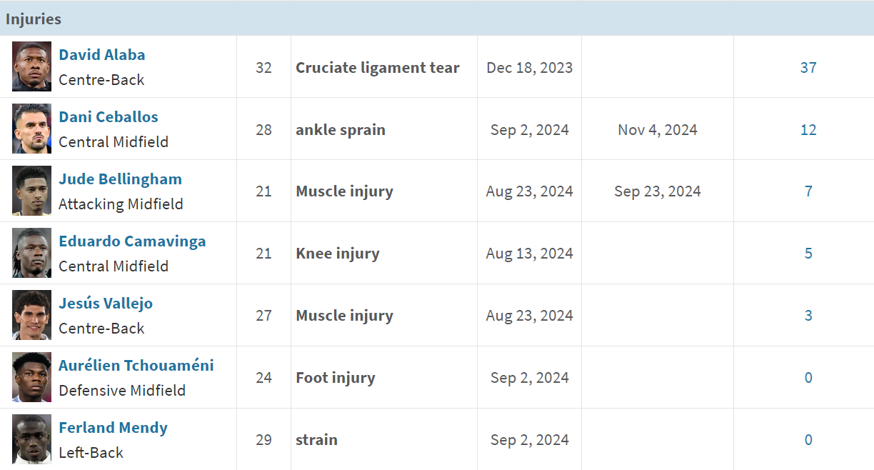
Task: Go to Aurélien Tchouaméni's profile
Action: (136, 366)
